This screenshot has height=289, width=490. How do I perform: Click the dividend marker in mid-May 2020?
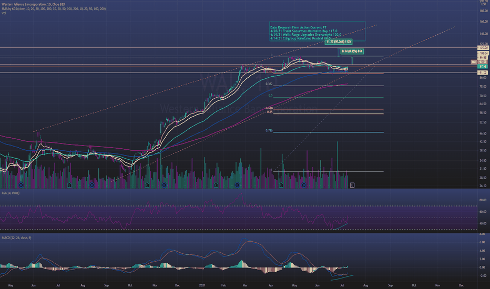click(x=21, y=185)
